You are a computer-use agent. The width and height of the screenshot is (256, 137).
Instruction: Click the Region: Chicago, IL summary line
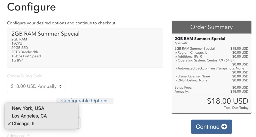[x=191, y=53]
